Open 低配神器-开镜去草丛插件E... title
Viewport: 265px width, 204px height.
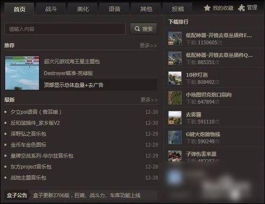pyautogui.click(x=219, y=35)
